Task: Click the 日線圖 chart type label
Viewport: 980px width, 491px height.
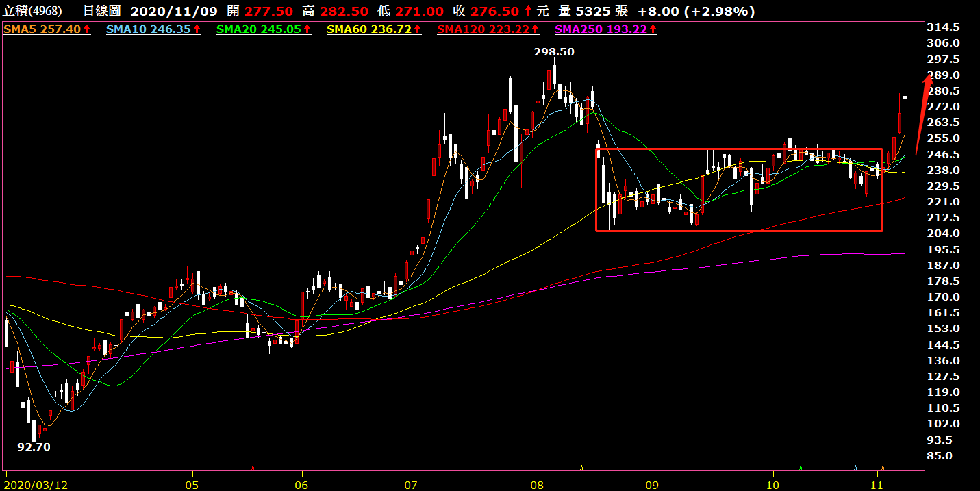Action: point(102,12)
